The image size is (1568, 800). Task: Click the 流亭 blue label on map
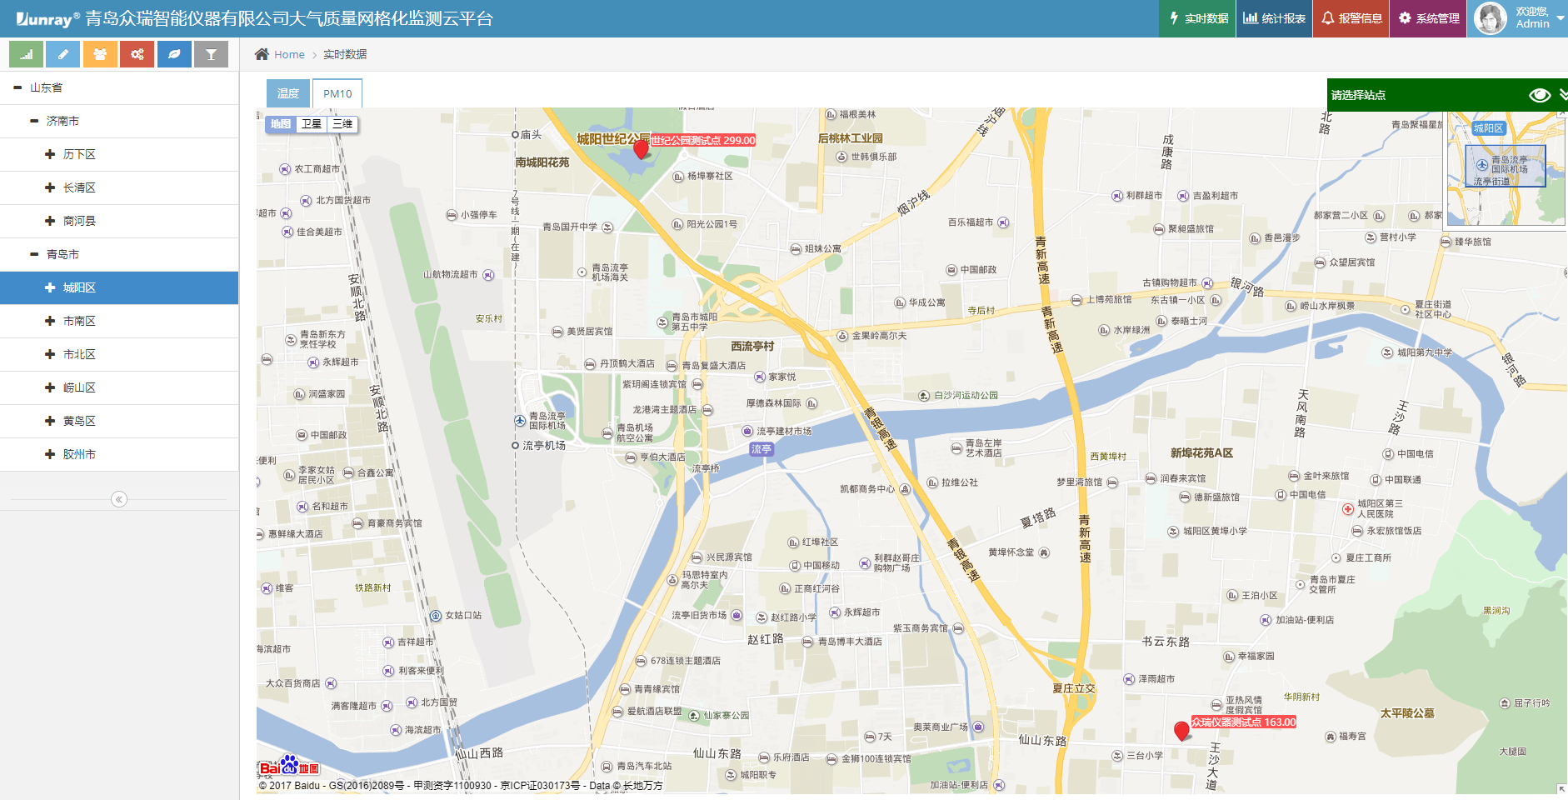pyautogui.click(x=762, y=448)
